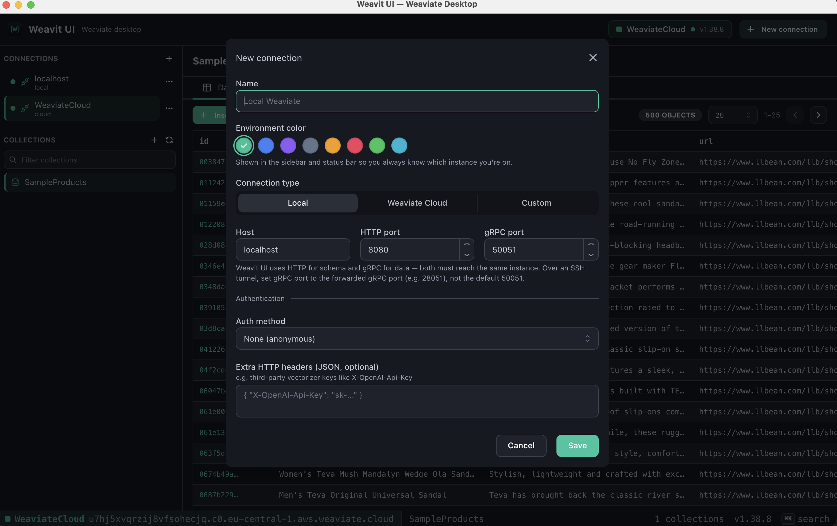Increase the HTTP port value
The height and width of the screenshot is (526, 837).
pyautogui.click(x=466, y=244)
